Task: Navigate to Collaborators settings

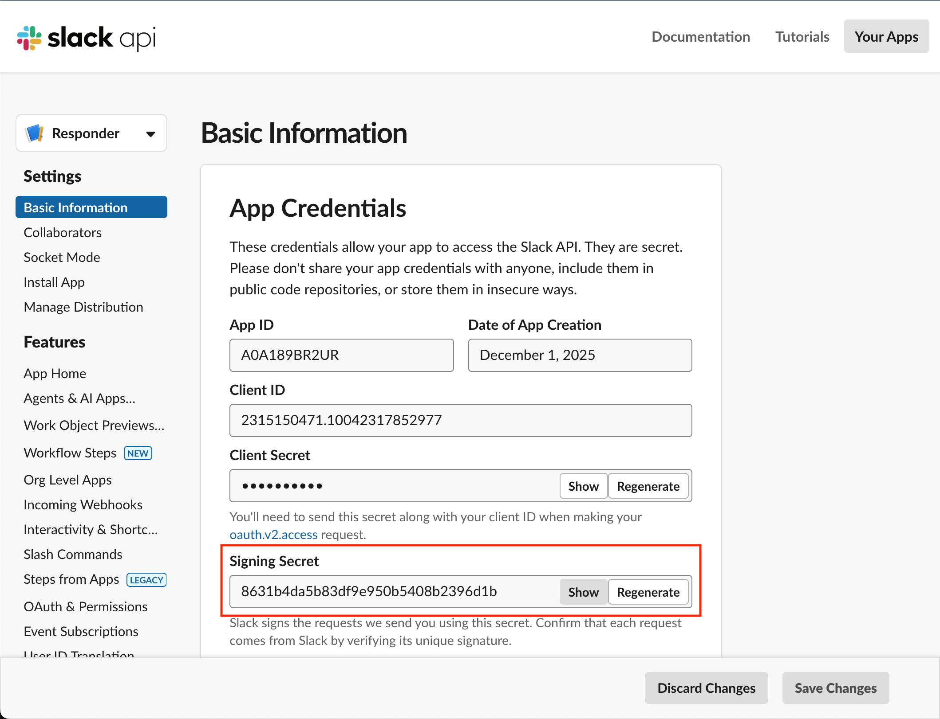Action: (x=63, y=233)
